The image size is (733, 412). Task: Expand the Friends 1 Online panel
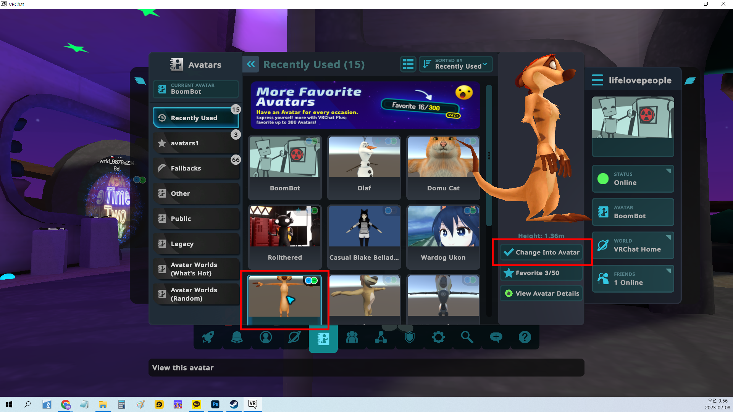click(x=633, y=278)
